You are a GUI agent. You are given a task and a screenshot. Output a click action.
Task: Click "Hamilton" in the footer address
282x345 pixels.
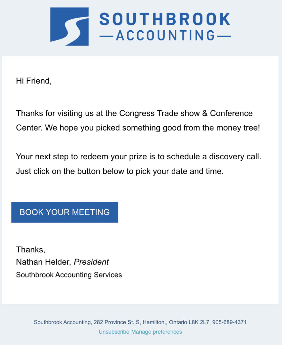click(x=153, y=322)
